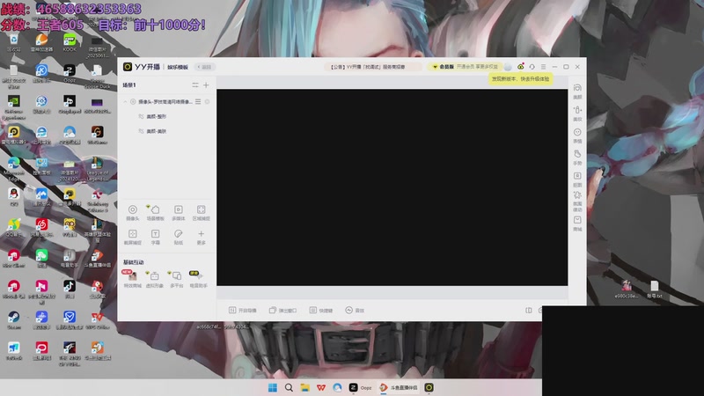Open the 快捷键 hotkeys button
The width and height of the screenshot is (704, 396).
coord(321,311)
